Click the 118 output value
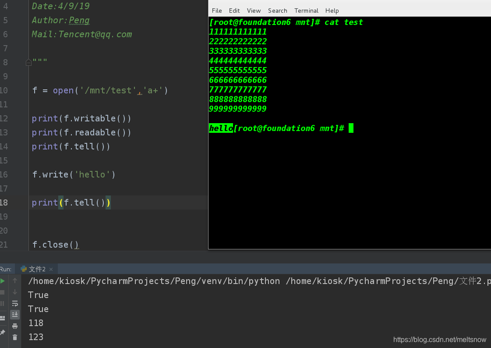Viewport: 491px width, 348px height. coord(36,323)
